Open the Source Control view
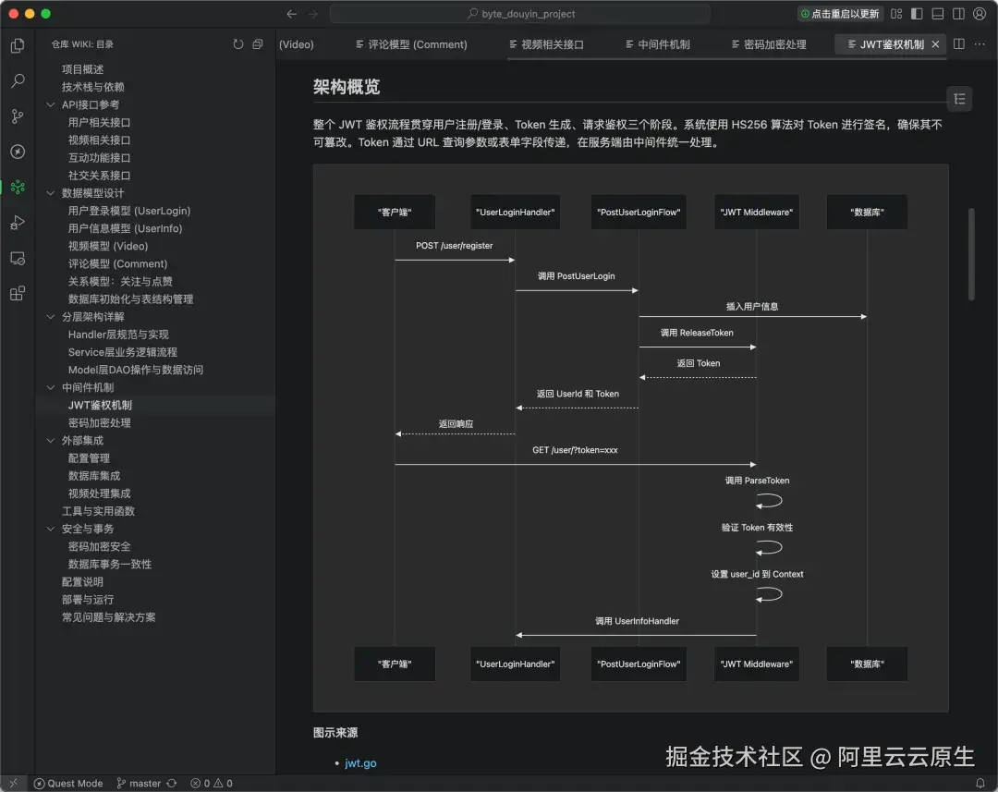 coord(18,116)
